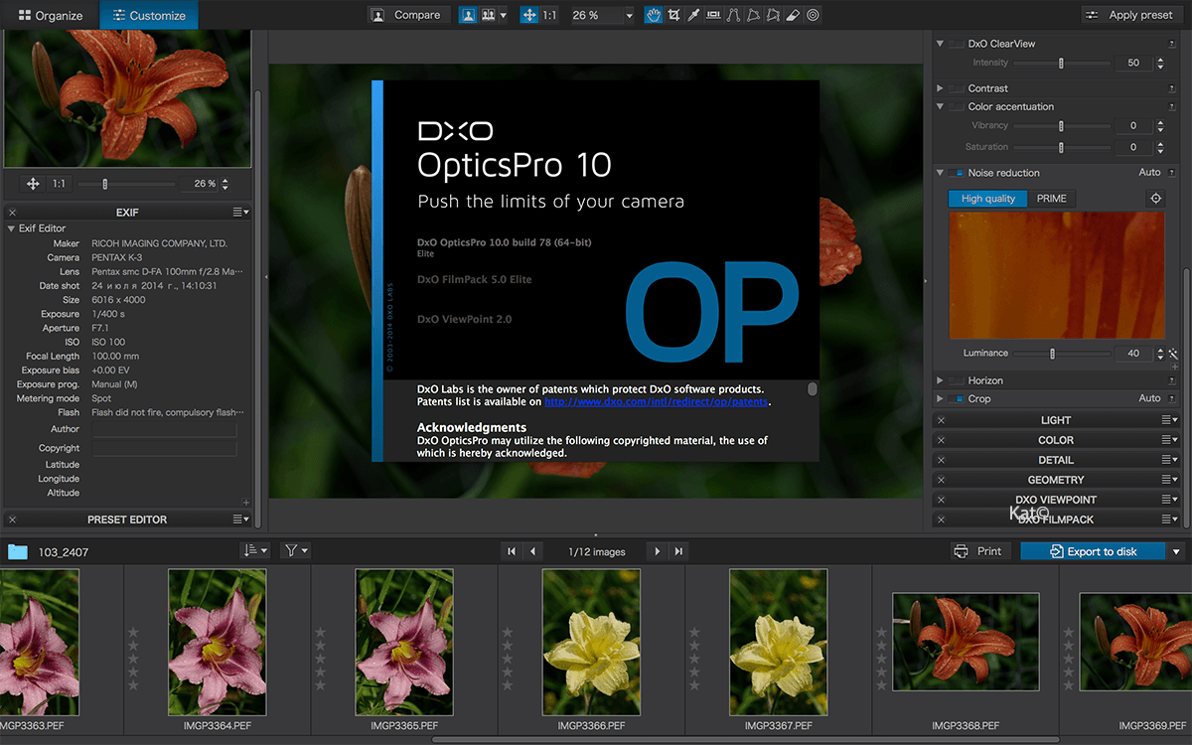Open help for DxO ClearView
Screen dimensions: 1192x745
click(1173, 44)
